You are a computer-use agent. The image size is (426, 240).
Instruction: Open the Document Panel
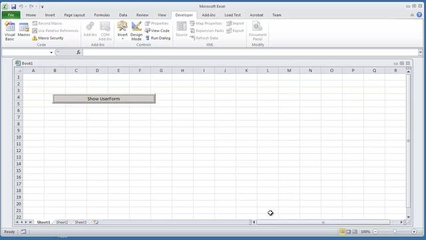258,31
